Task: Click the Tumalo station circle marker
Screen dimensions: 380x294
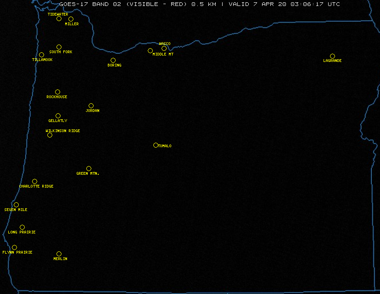Action: tap(156, 145)
